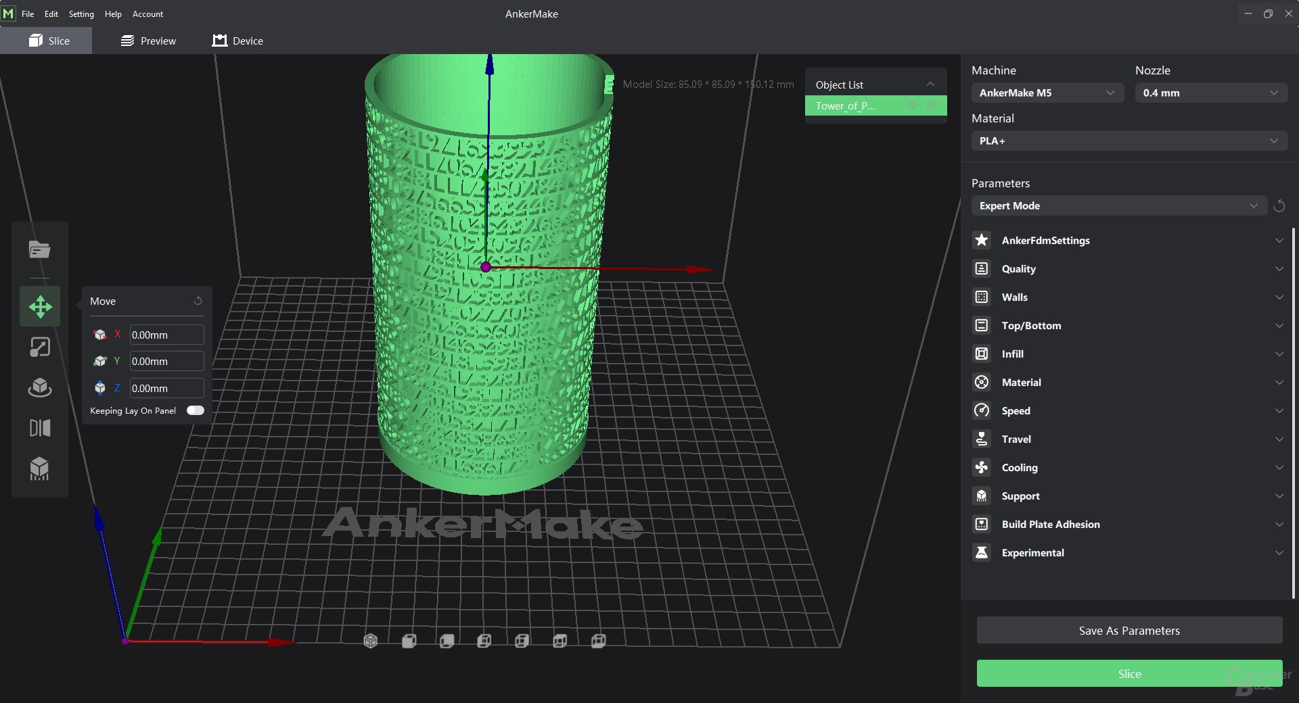The height and width of the screenshot is (703, 1299).
Task: Select the Scale tool icon
Action: 40,347
